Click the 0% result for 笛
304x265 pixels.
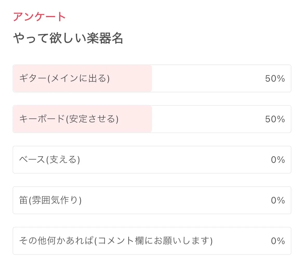point(278,200)
